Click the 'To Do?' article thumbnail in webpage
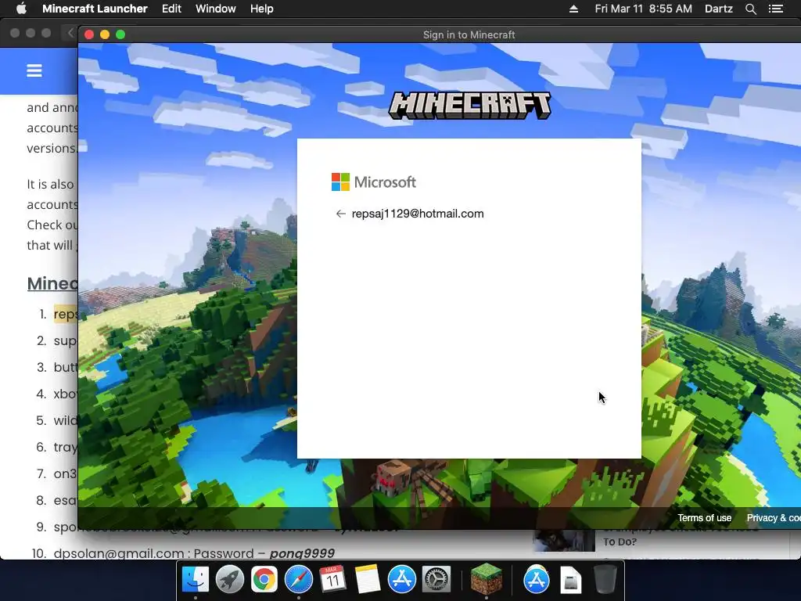 [564, 541]
